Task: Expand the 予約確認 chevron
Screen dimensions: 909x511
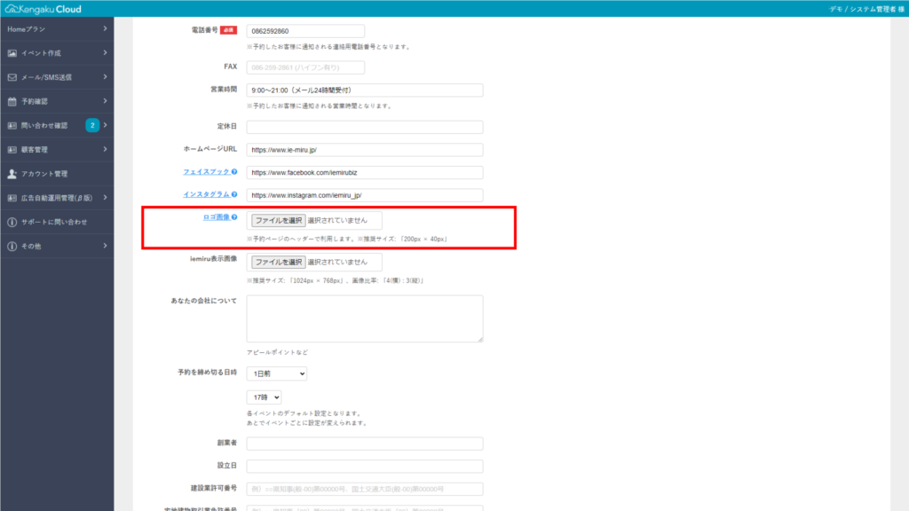Action: click(x=105, y=101)
